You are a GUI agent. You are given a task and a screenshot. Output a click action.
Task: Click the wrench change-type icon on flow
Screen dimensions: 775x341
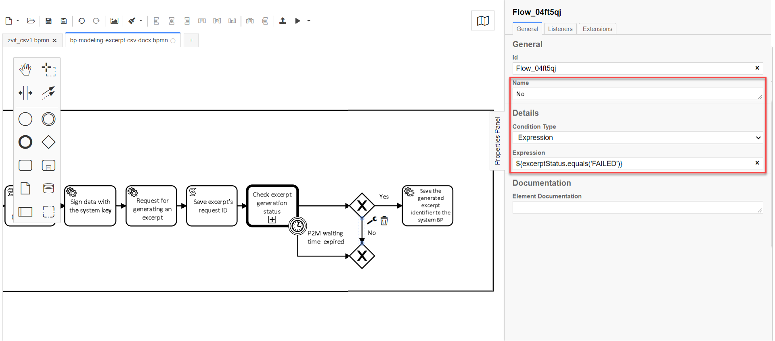tap(372, 220)
